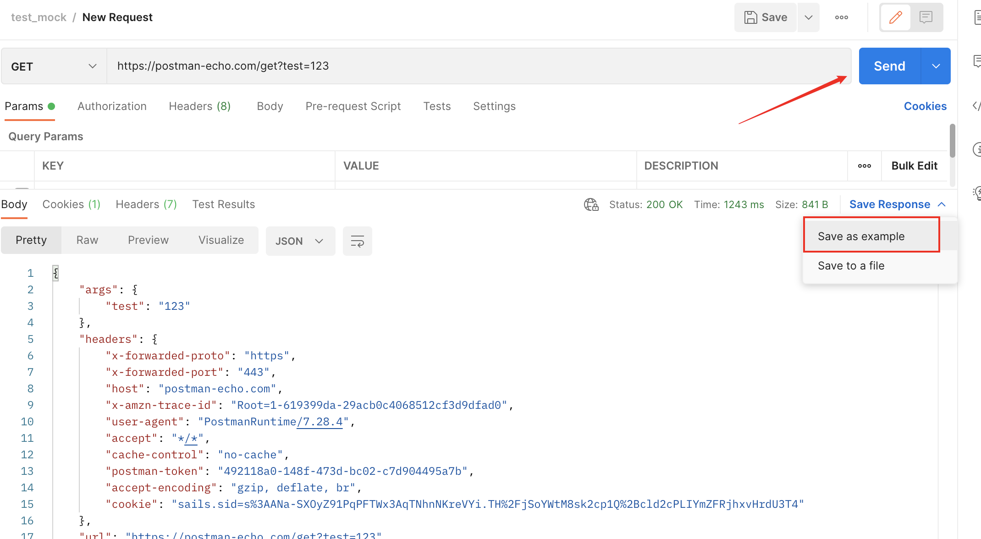
Task: Open the Cookies link
Action: (925, 106)
